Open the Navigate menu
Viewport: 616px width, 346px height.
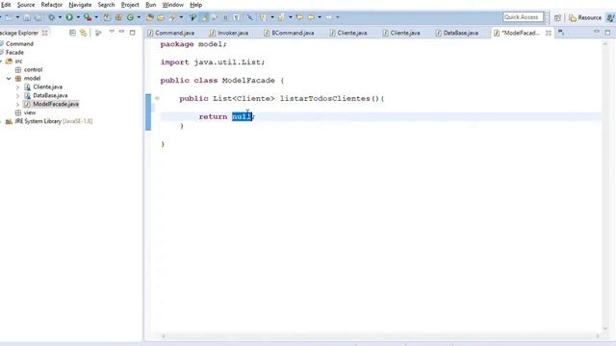[80, 5]
